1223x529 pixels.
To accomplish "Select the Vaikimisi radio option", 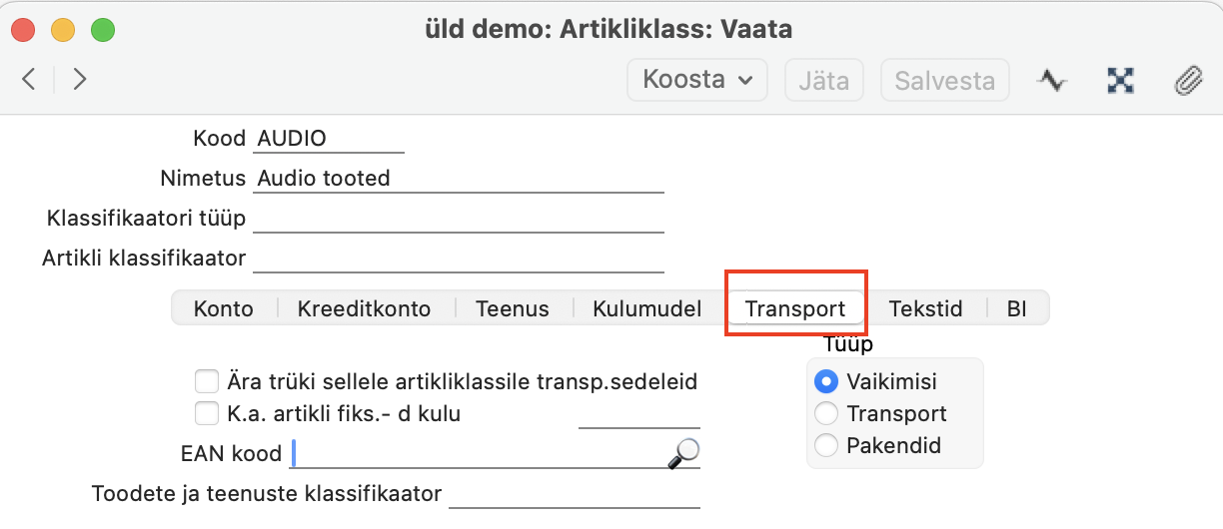I will point(826,381).
